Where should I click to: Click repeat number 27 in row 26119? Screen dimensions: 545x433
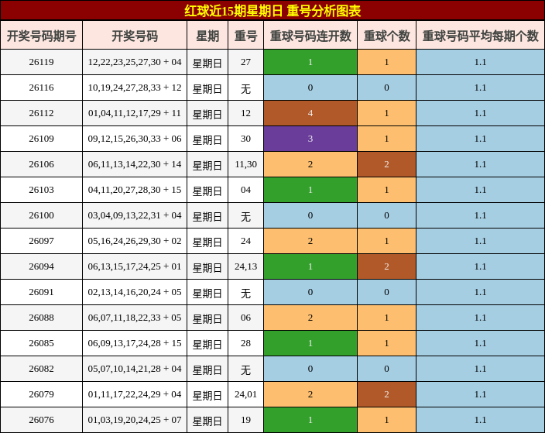pyautogui.click(x=245, y=62)
